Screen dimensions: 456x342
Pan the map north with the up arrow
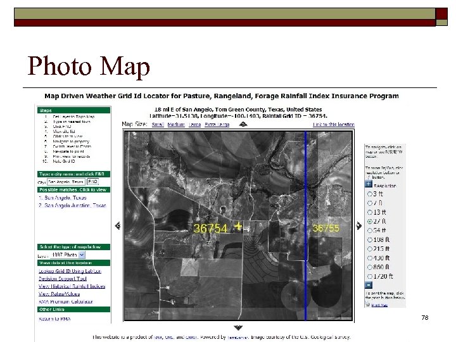click(x=243, y=125)
